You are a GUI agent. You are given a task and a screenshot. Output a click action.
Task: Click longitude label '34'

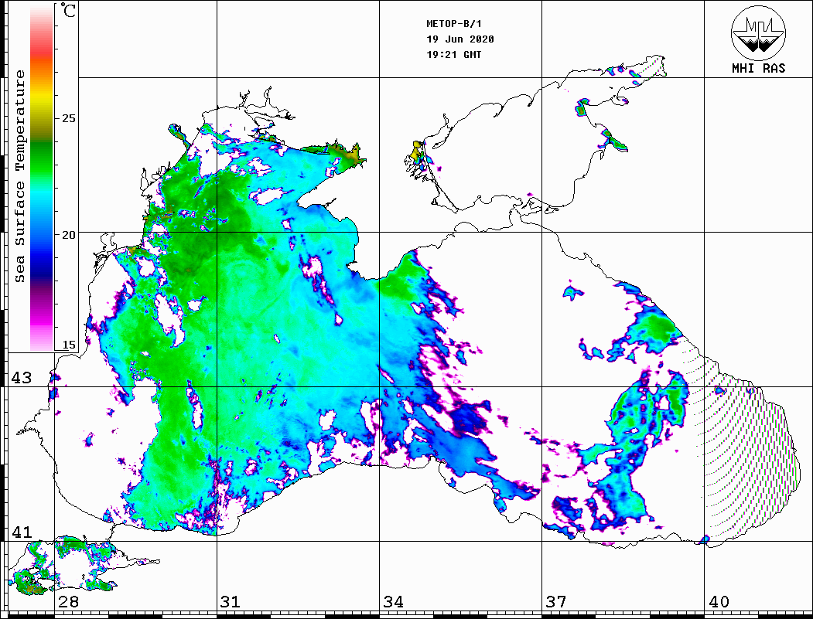point(393,601)
